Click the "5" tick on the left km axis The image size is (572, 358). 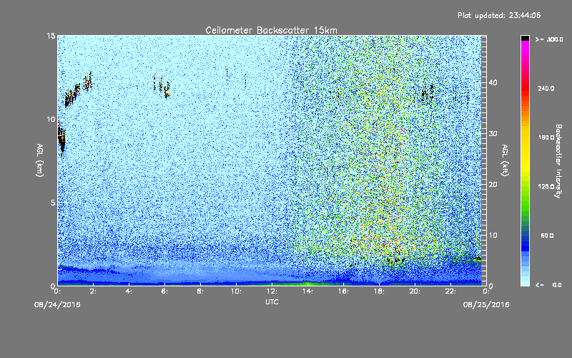53,203
